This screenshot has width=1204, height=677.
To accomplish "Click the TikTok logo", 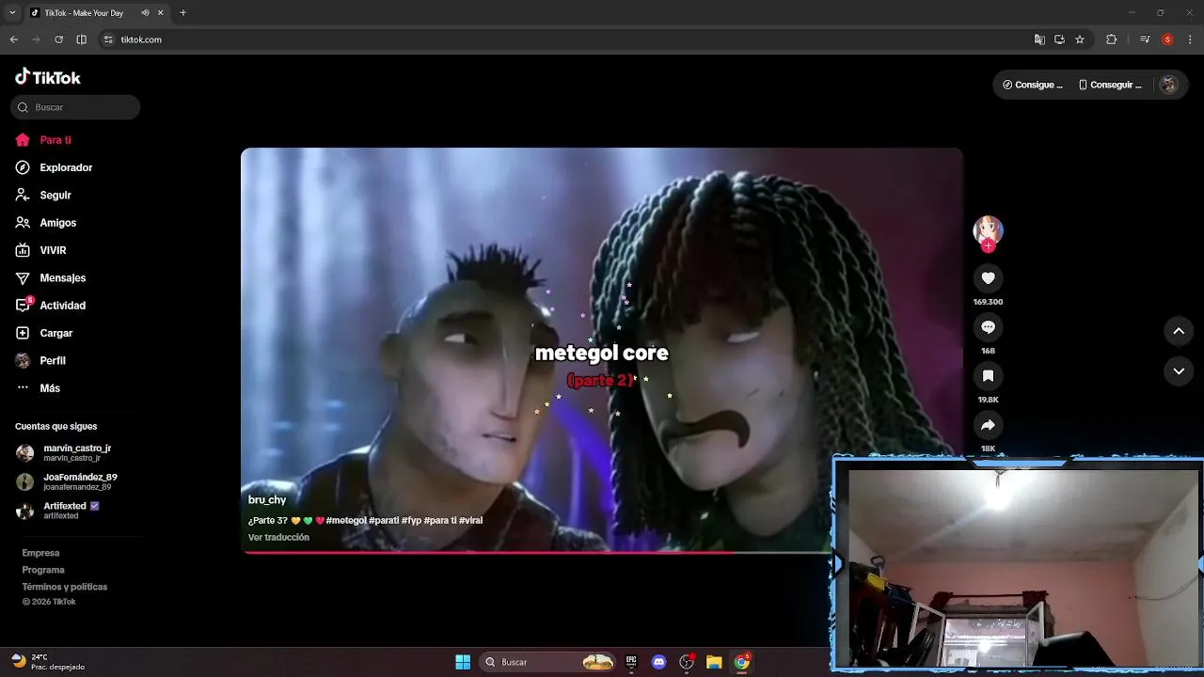I will pyautogui.click(x=48, y=77).
